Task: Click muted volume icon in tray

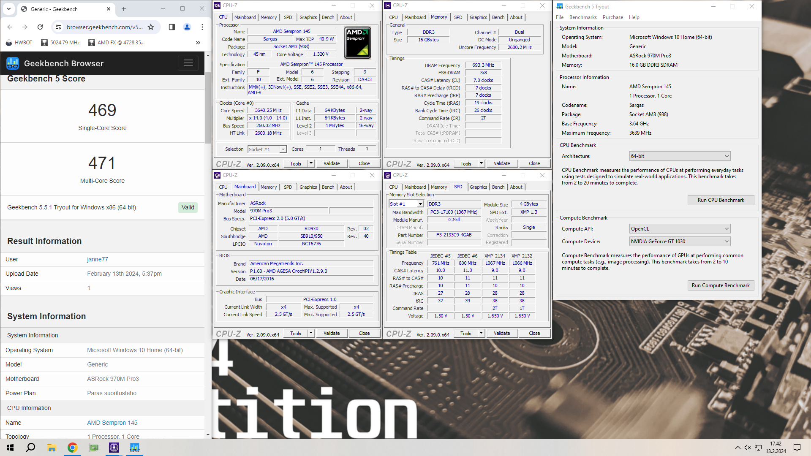Action: [748, 448]
